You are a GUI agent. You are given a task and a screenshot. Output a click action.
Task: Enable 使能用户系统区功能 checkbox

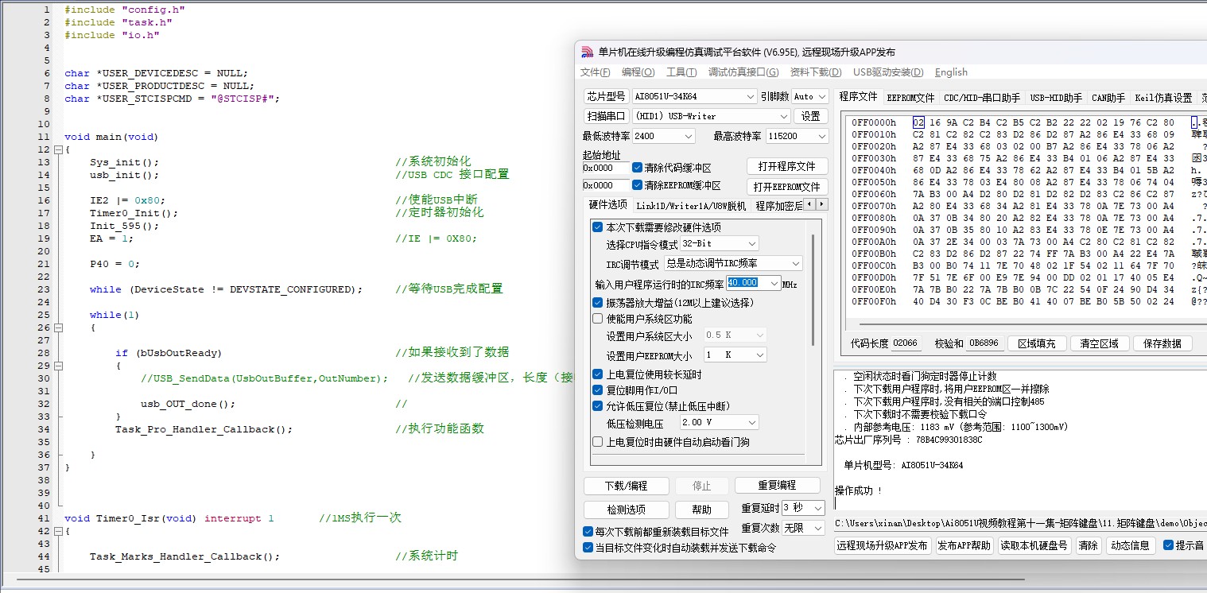(598, 319)
